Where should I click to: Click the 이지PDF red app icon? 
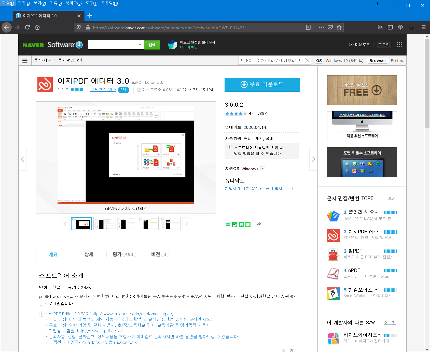click(45, 84)
